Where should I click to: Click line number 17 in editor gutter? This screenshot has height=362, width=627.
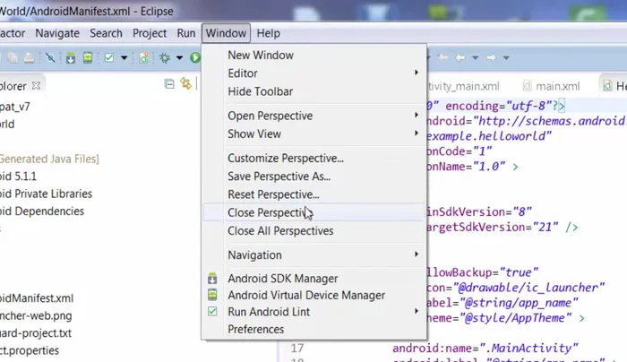coord(297,348)
